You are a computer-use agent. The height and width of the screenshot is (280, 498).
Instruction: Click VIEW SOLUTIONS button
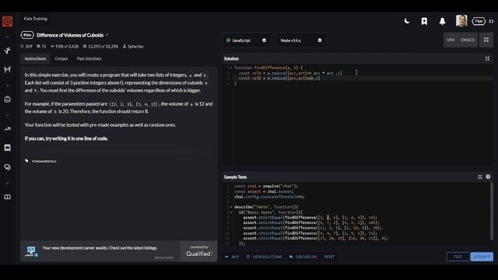(x=264, y=257)
